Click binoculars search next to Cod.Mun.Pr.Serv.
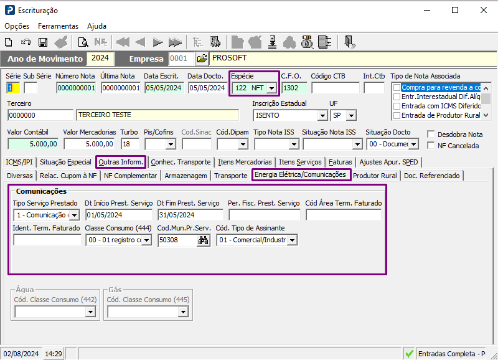 click(203, 240)
